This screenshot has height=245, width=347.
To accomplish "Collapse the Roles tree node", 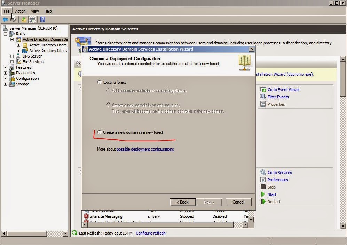I will click(x=5, y=34).
